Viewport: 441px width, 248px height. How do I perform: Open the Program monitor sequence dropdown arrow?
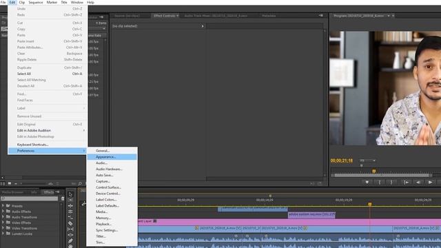click(389, 16)
